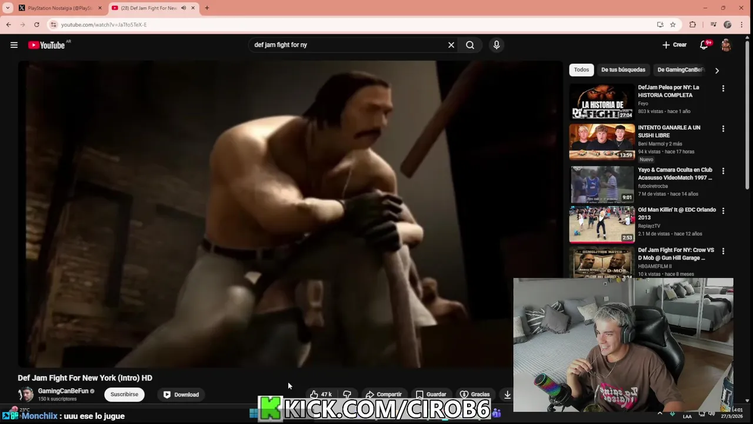This screenshot has height=424, width=753.
Task: Click the Compartir button
Action: (x=383, y=395)
